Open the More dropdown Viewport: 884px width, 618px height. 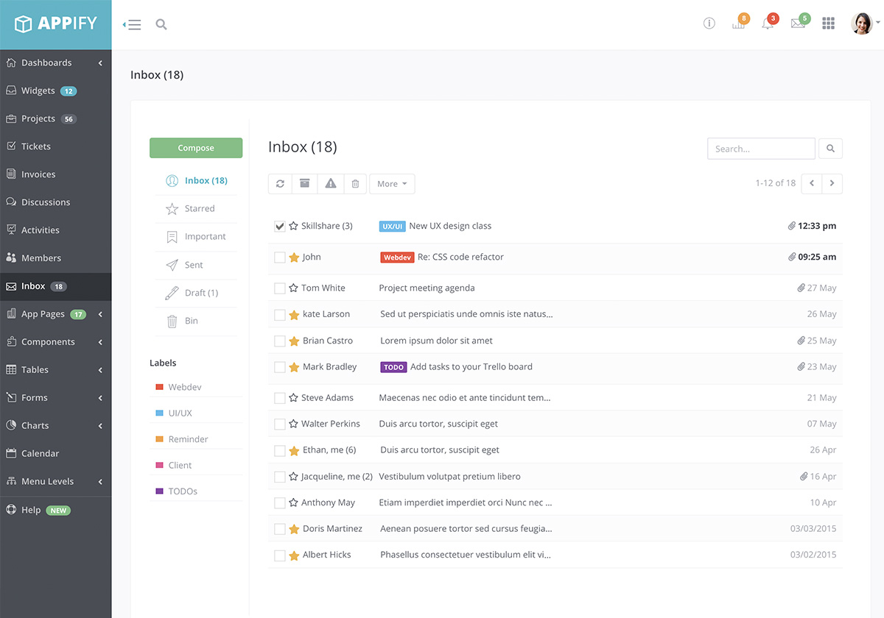(x=392, y=184)
